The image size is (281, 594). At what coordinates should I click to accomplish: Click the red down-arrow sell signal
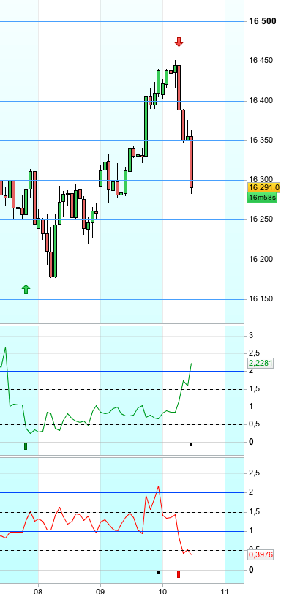[179, 42]
